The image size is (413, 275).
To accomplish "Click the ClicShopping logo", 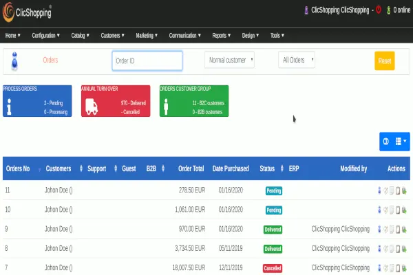I will pyautogui.click(x=26, y=10).
